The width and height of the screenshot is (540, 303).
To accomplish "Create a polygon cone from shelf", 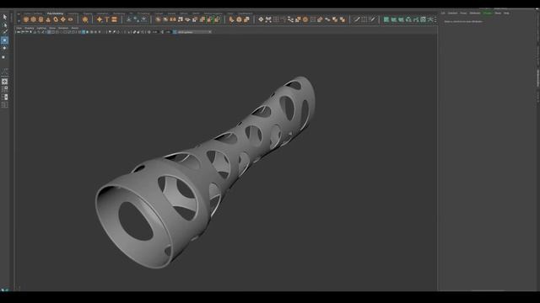I will (x=48, y=19).
